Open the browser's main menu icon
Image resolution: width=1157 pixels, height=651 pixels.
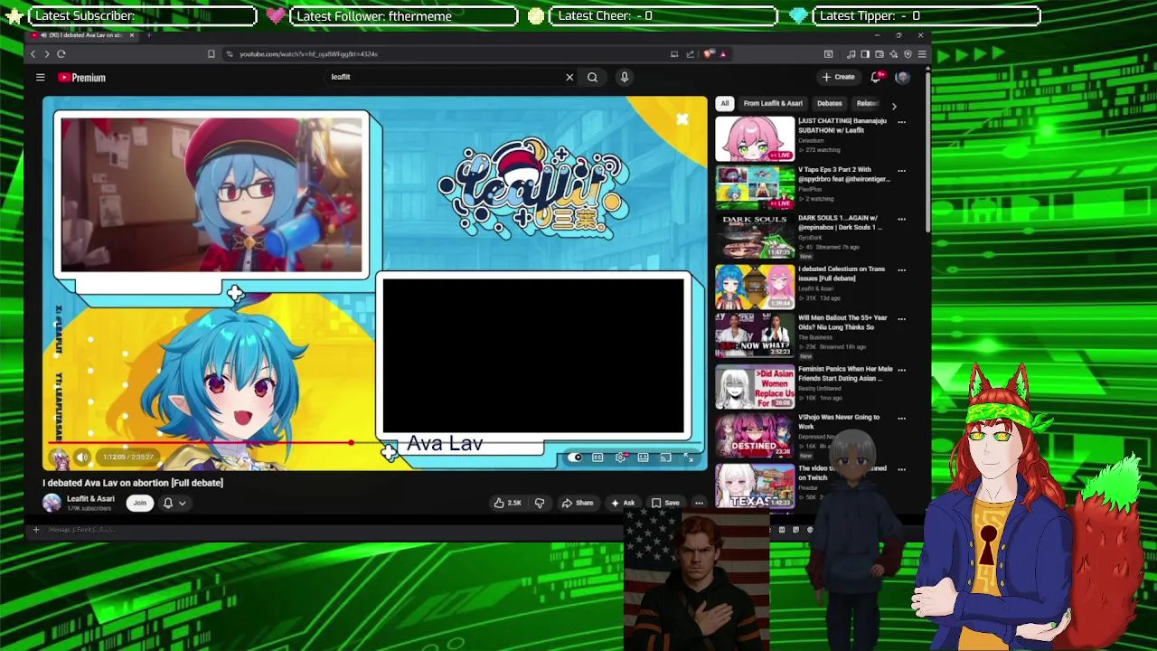pyautogui.click(x=921, y=54)
